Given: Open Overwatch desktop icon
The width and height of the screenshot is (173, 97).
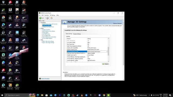Looking at the screenshot, I should 17,63.
